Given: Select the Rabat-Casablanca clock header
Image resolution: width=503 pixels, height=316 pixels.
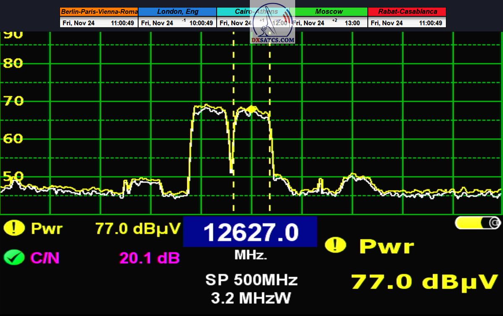Looking at the screenshot, I should point(407,12).
